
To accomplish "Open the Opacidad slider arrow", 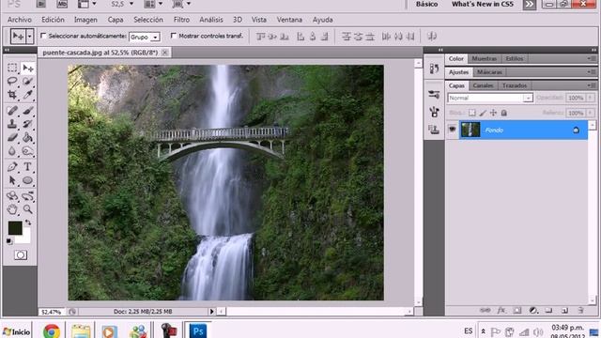I will coord(591,98).
